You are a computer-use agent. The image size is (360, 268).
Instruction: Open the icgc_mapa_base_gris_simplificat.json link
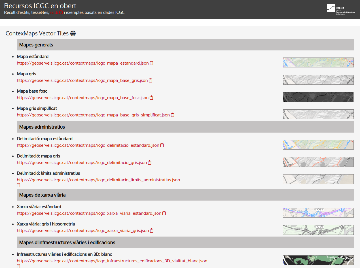coord(93,115)
